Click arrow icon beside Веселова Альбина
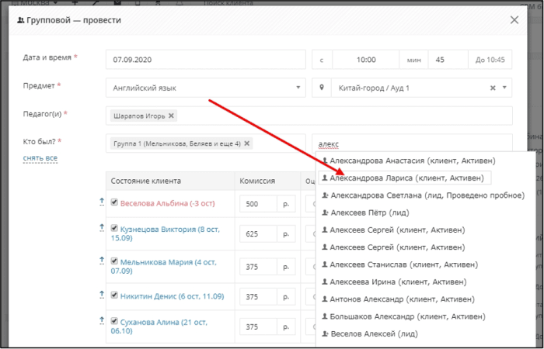544x349 pixels. tap(102, 202)
